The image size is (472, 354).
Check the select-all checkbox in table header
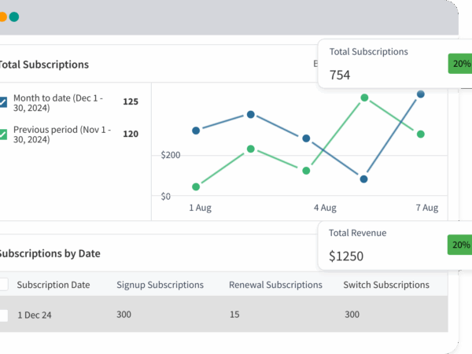(x=3, y=285)
